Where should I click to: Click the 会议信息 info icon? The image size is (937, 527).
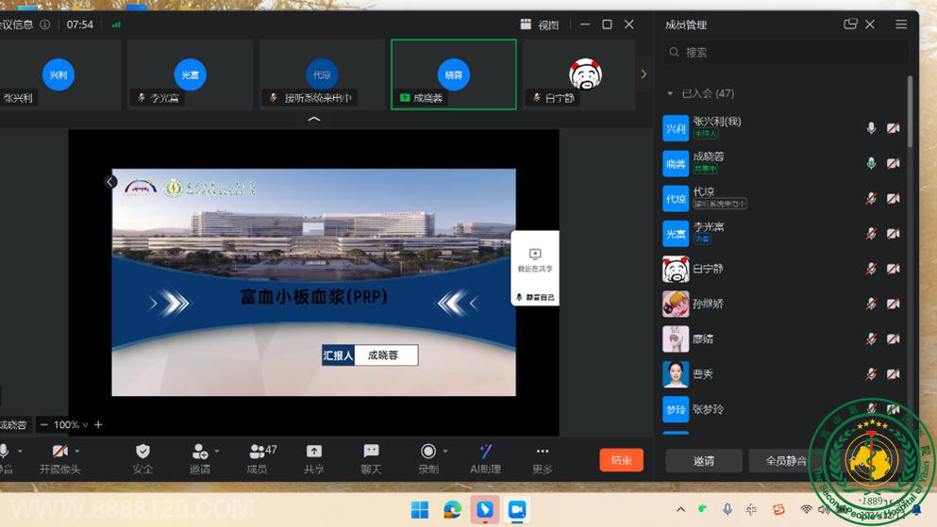coord(44,25)
